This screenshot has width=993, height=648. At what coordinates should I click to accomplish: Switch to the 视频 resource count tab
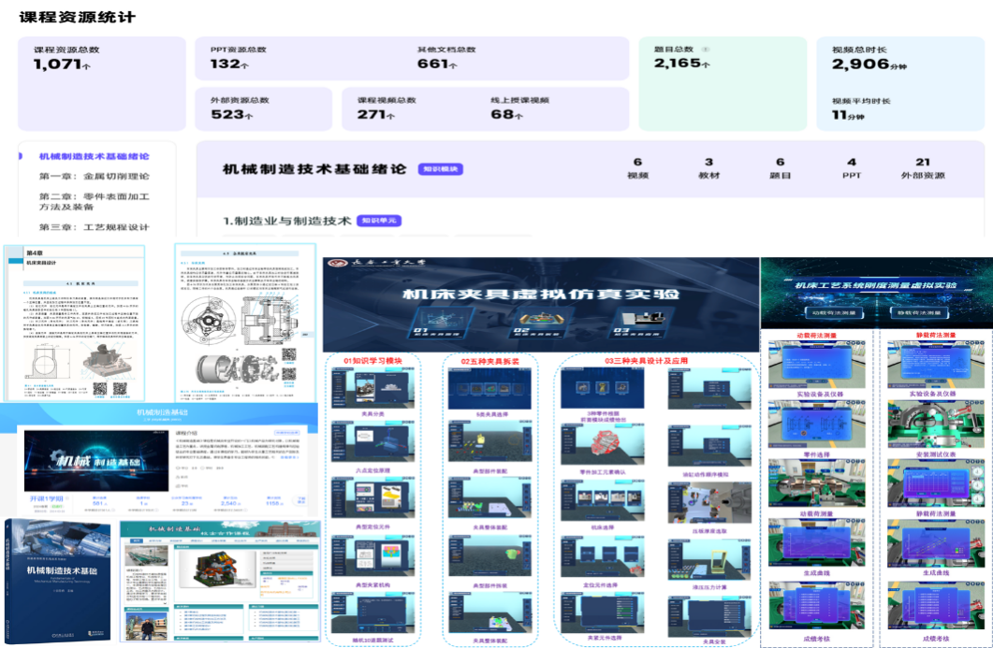(637, 168)
